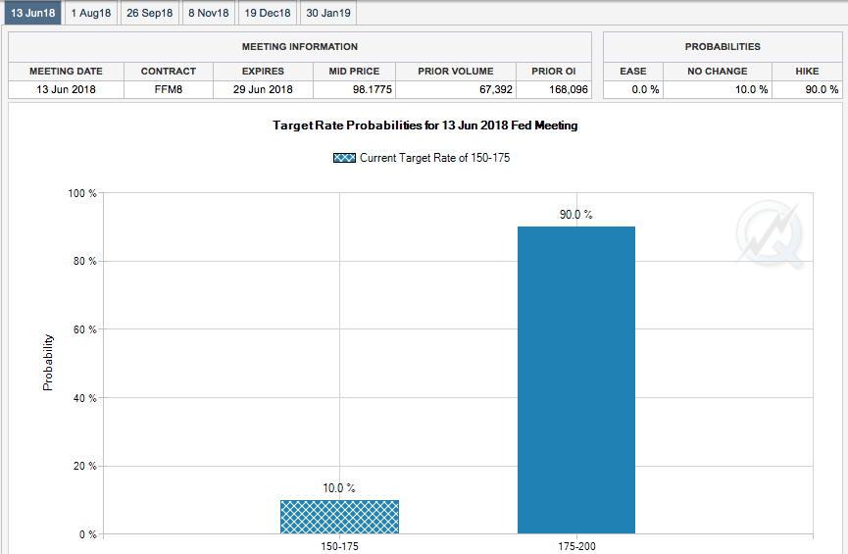This screenshot has width=848, height=554.
Task: Switch to the 1 Aug18 meeting tab
Action: [91, 13]
